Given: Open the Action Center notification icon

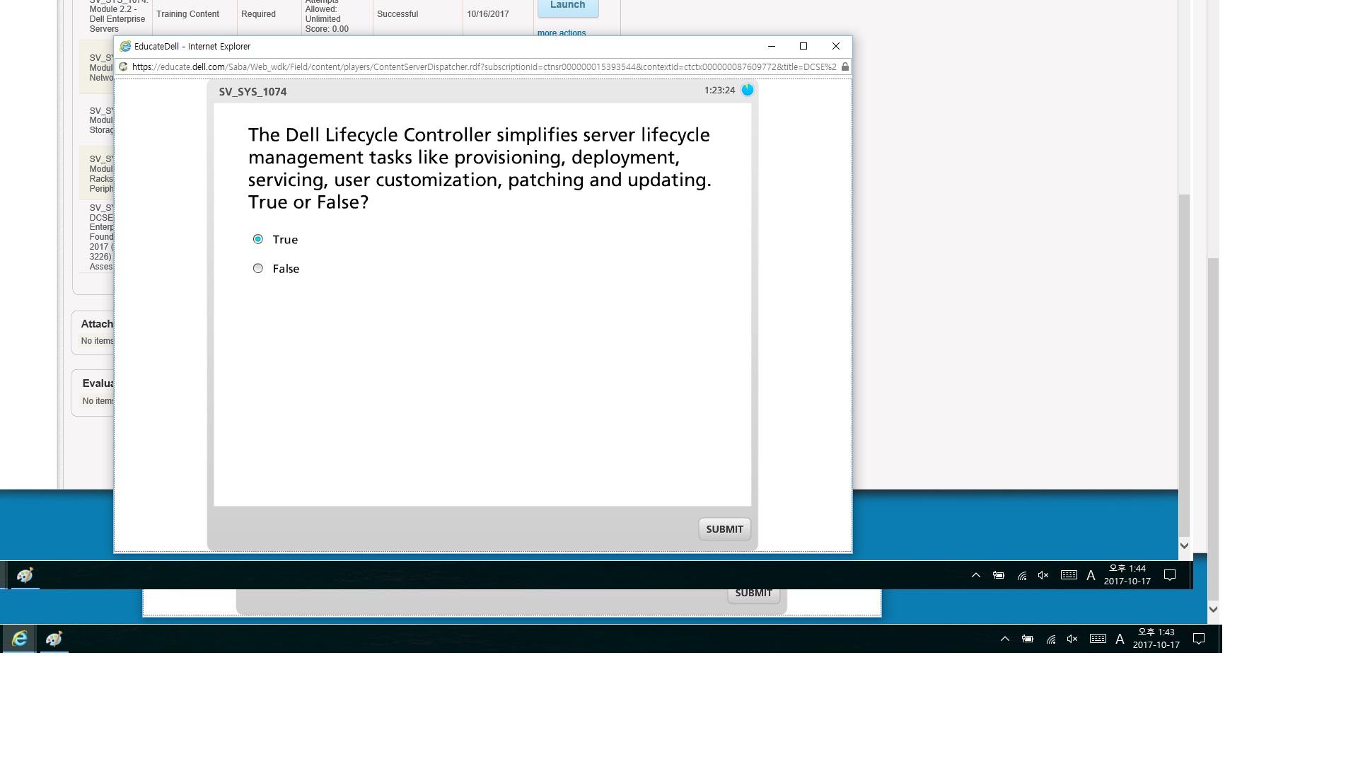Looking at the screenshot, I should [x=1199, y=639].
